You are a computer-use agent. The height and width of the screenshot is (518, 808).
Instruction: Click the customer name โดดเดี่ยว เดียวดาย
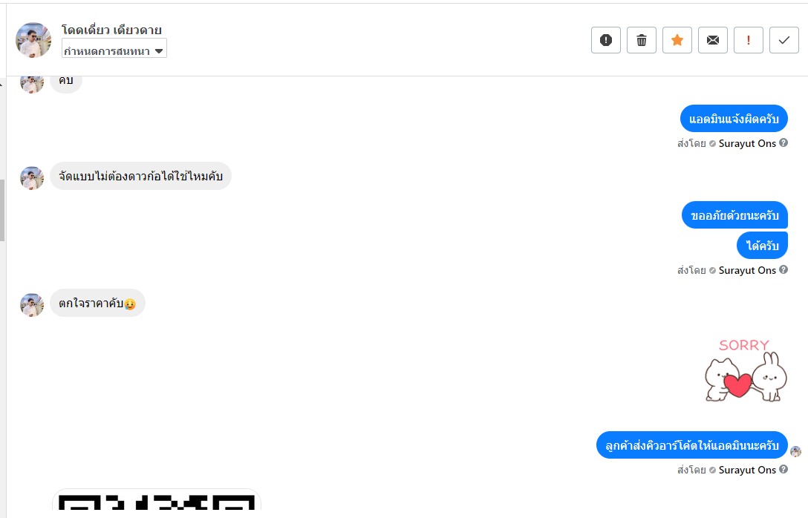point(111,30)
